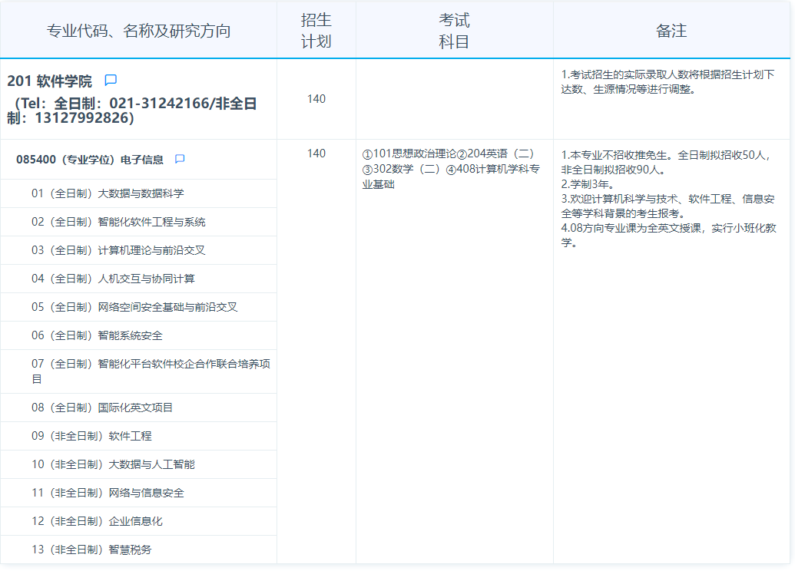Click direction 04 人机交互与协同计算
Viewport: 795px width, 571px height.
click(x=113, y=279)
